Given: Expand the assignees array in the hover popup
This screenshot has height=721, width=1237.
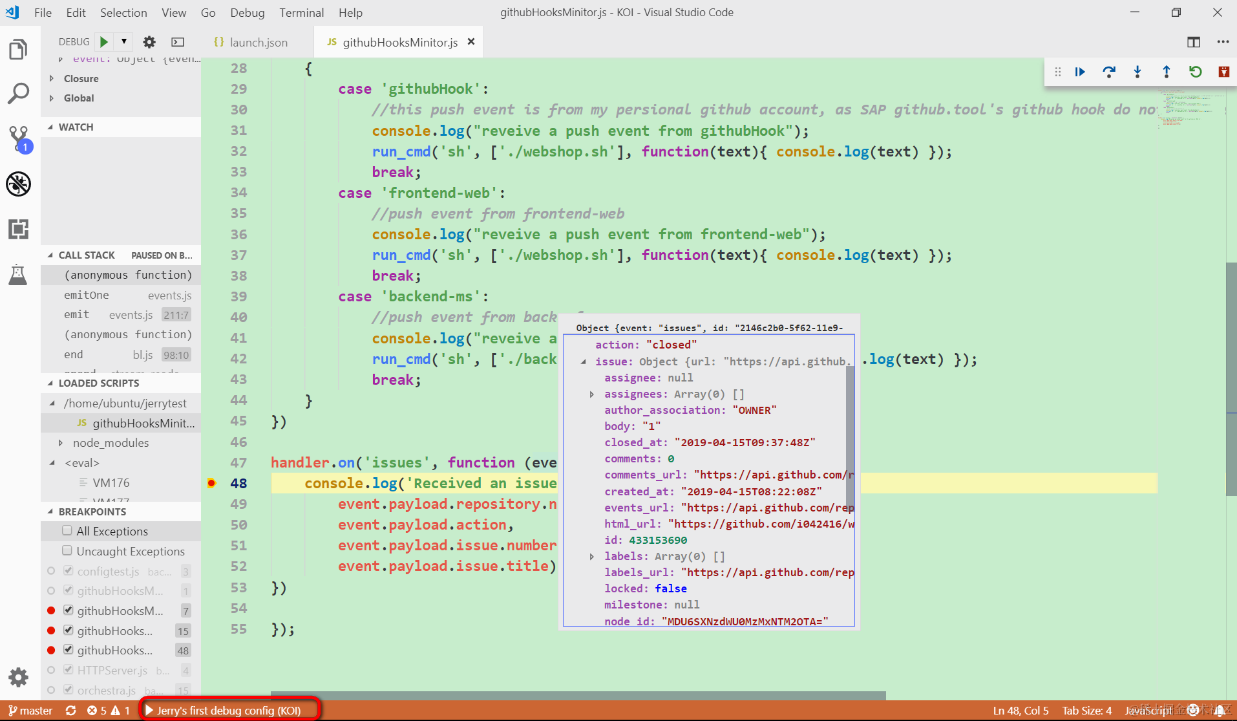Looking at the screenshot, I should click(x=591, y=394).
